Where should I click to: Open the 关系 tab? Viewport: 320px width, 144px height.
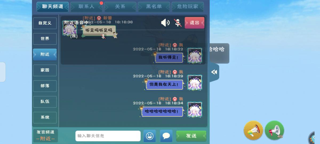click(120, 7)
